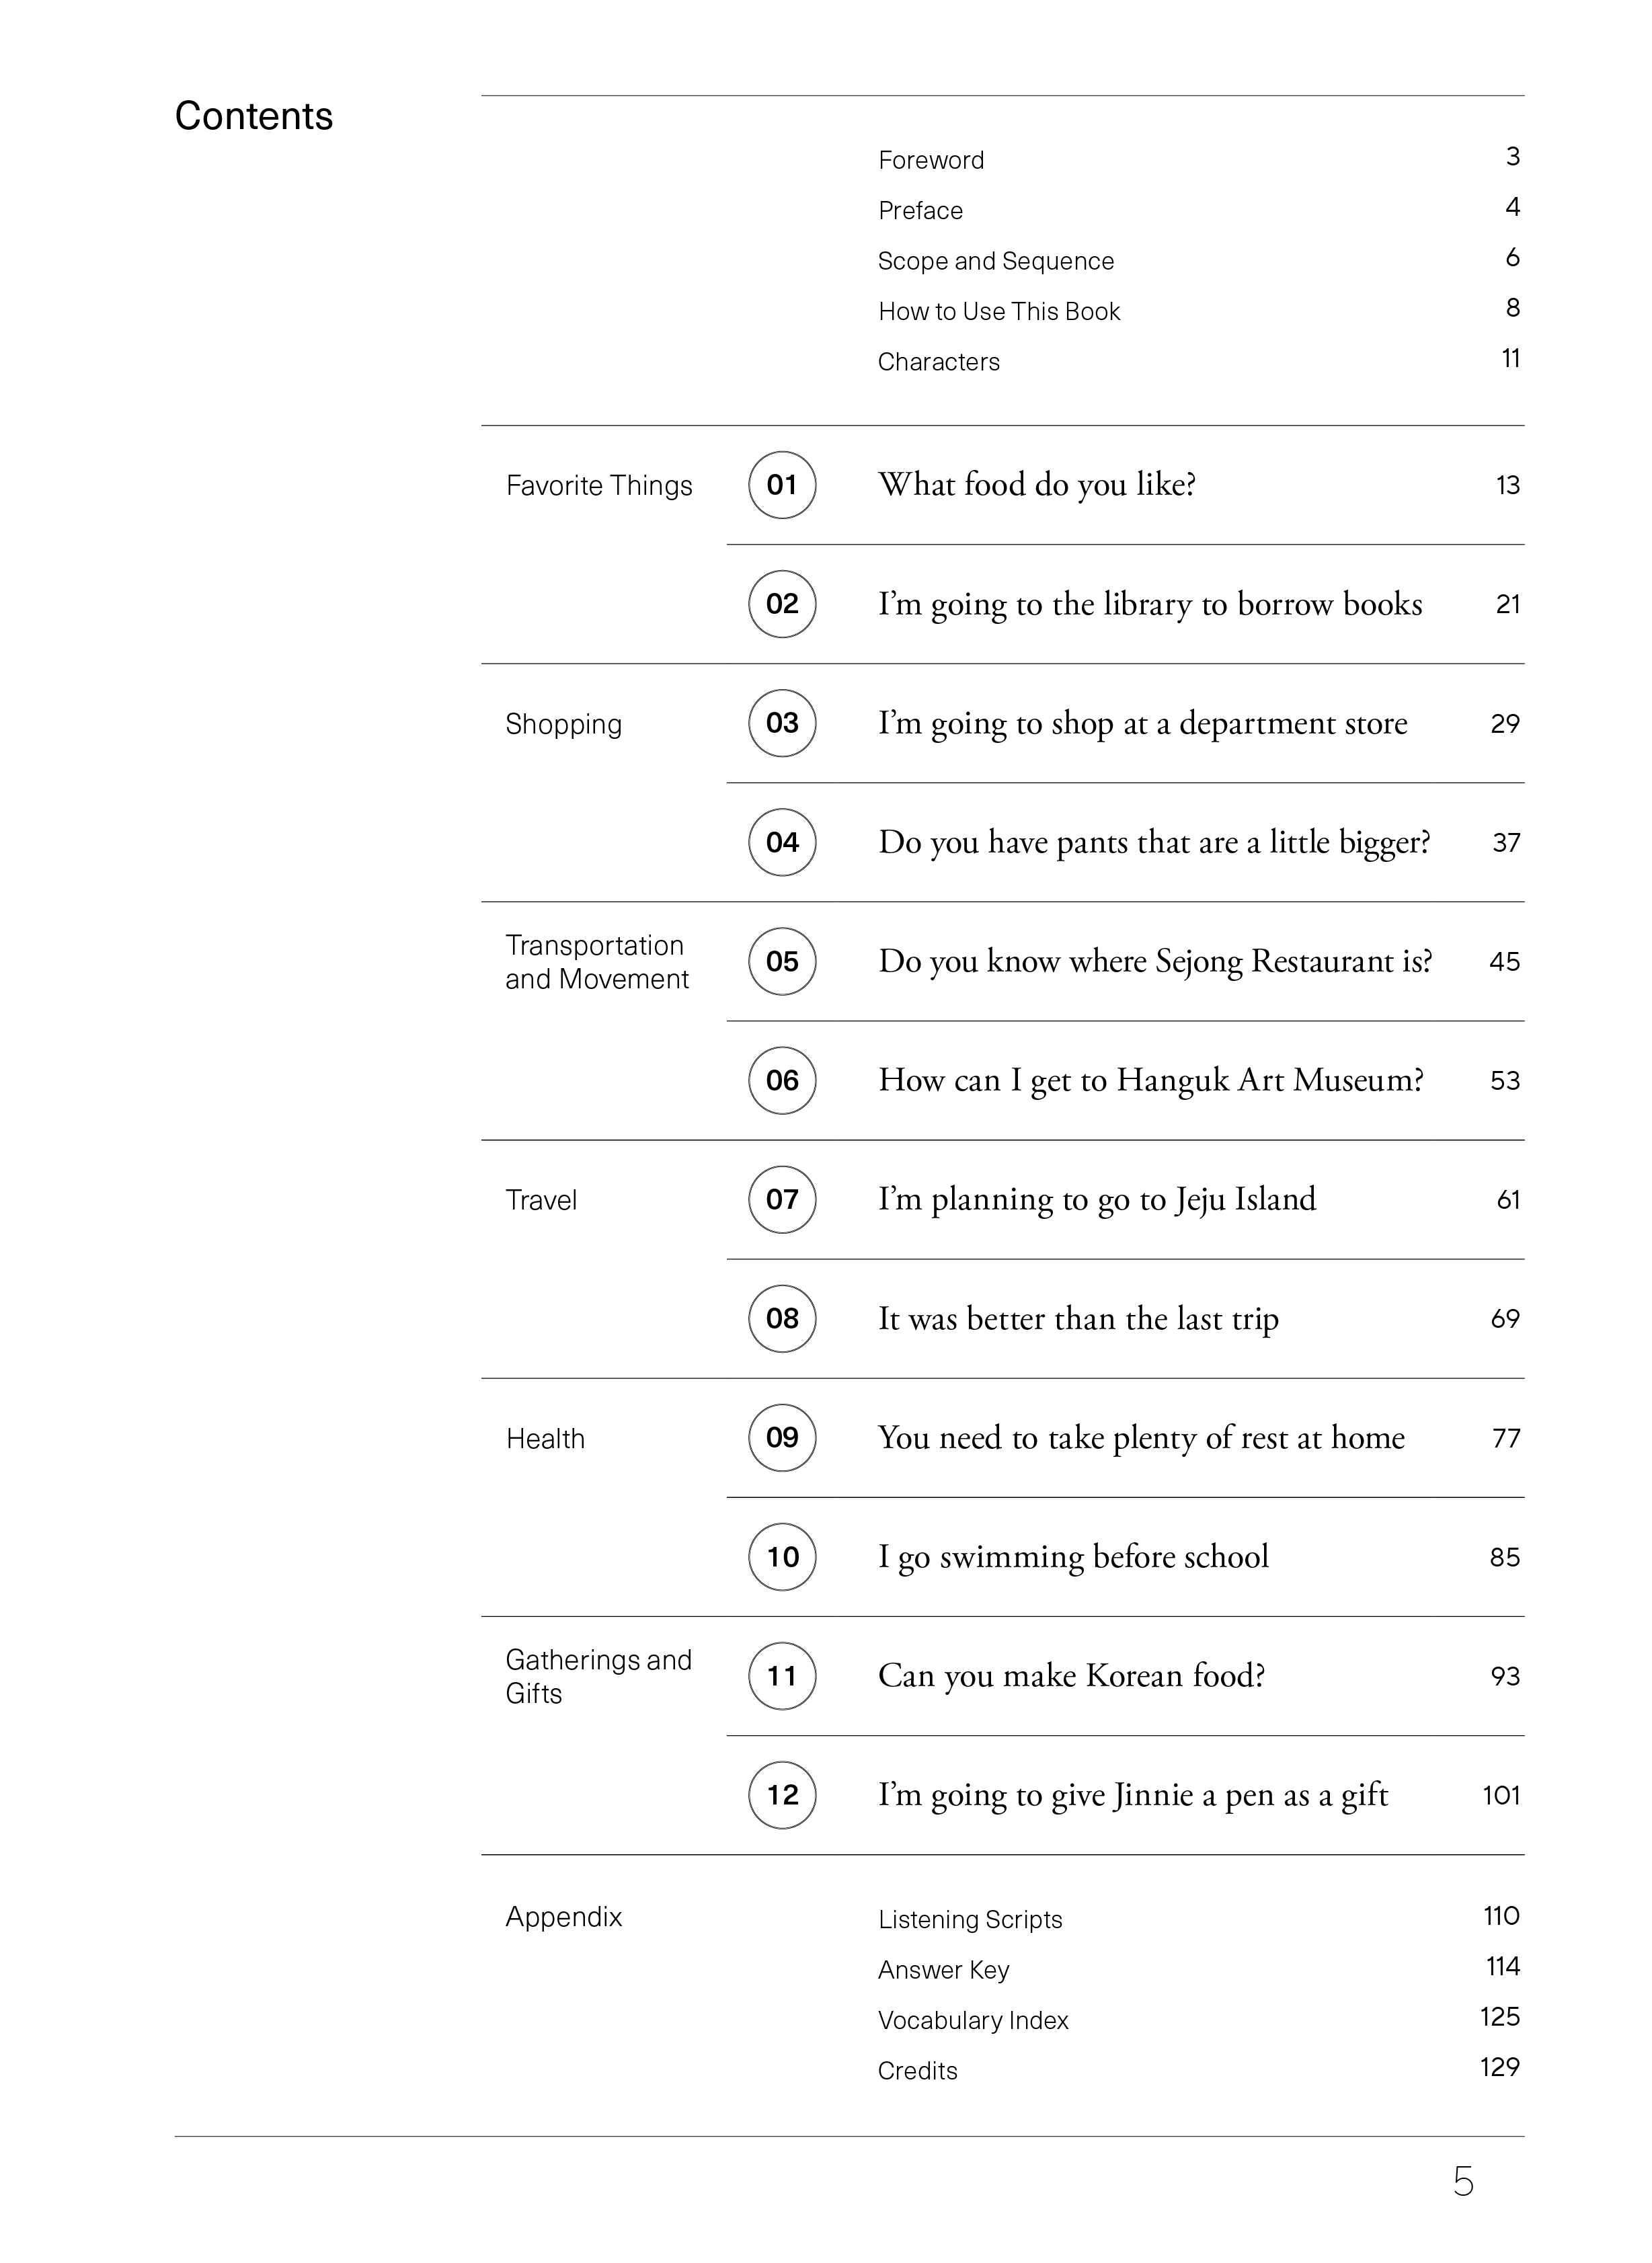
Task: Open "I'm planning to go to Jeju Island"
Action: pos(1097,1199)
